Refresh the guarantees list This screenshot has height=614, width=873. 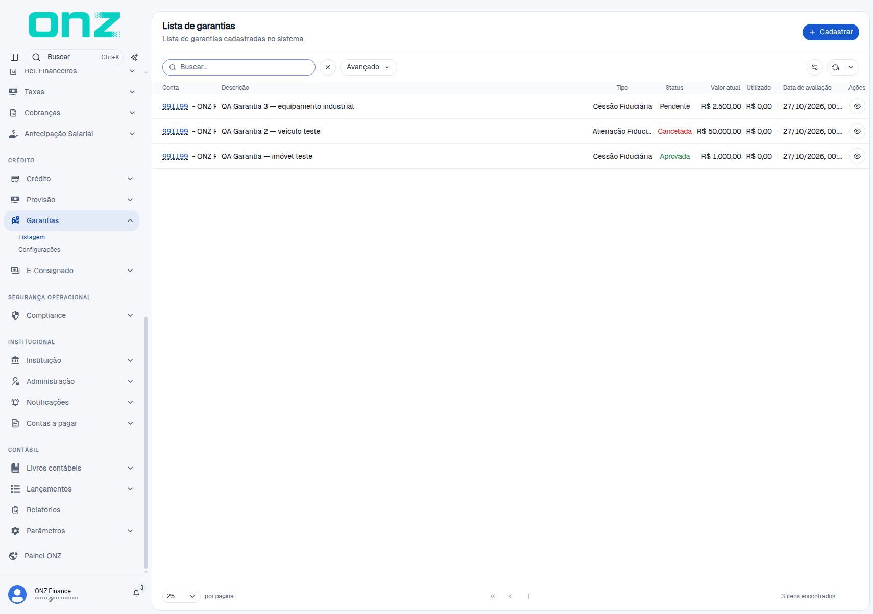[835, 67]
